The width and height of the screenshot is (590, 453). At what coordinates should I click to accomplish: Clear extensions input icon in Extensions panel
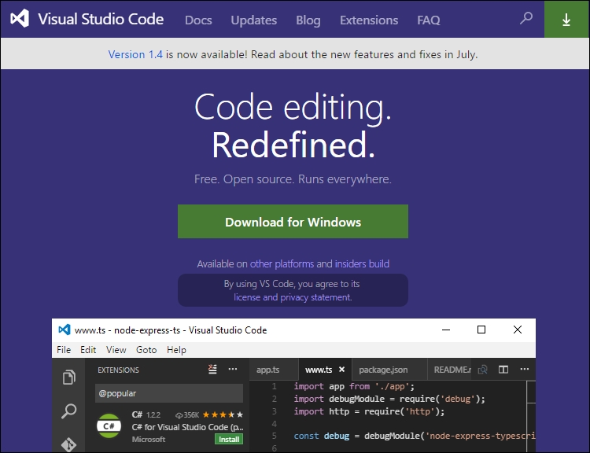click(x=212, y=369)
